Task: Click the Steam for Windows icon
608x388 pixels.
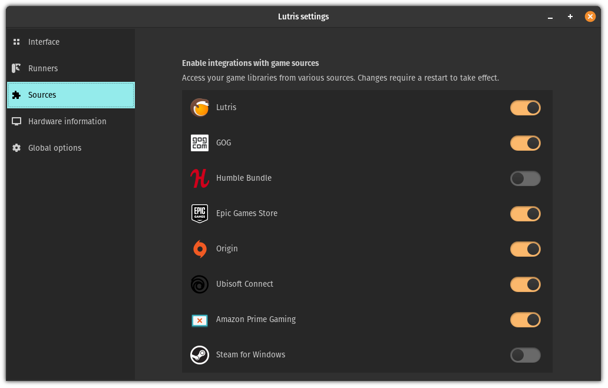Action: 200,355
